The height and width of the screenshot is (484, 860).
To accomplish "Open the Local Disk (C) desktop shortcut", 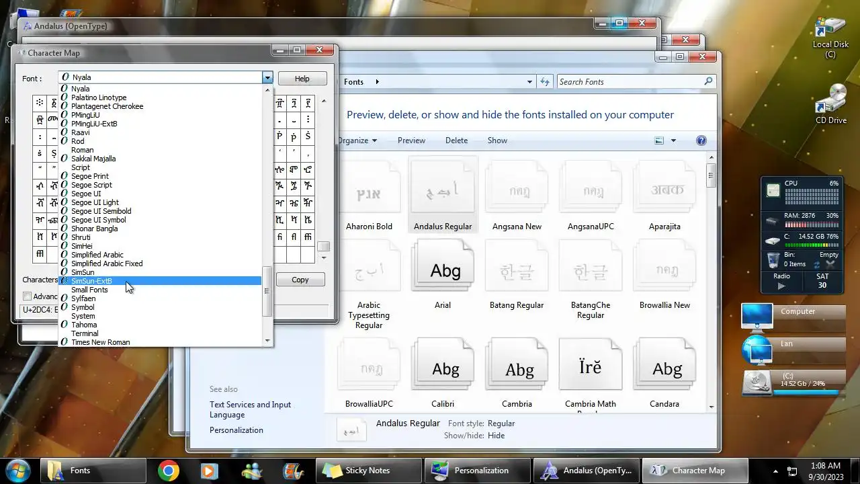I will click(x=830, y=37).
